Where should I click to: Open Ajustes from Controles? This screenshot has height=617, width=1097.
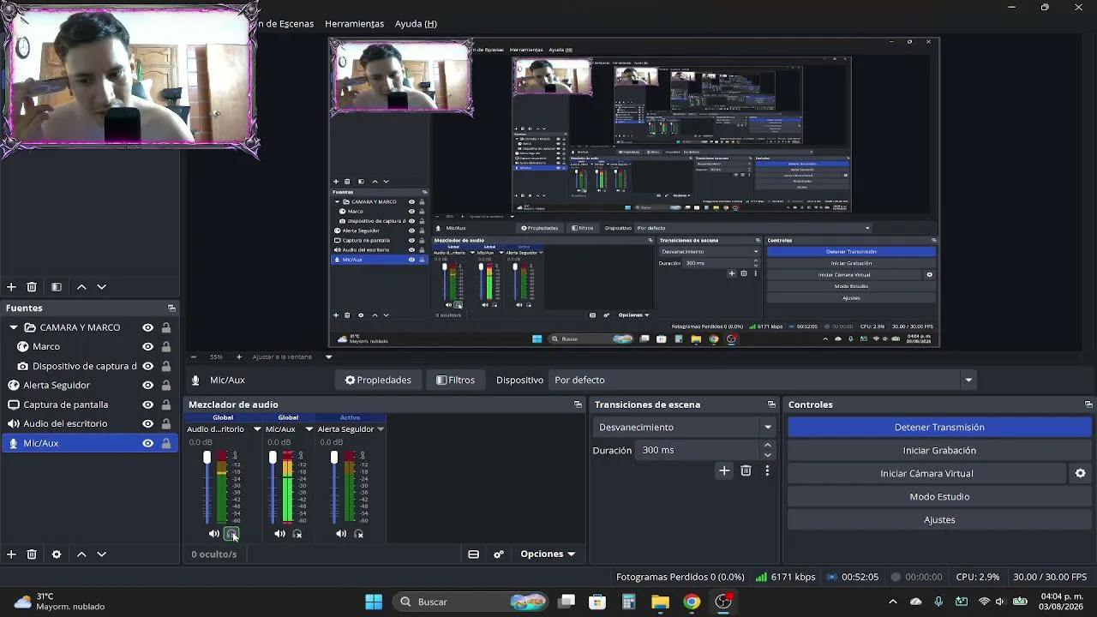coord(939,519)
